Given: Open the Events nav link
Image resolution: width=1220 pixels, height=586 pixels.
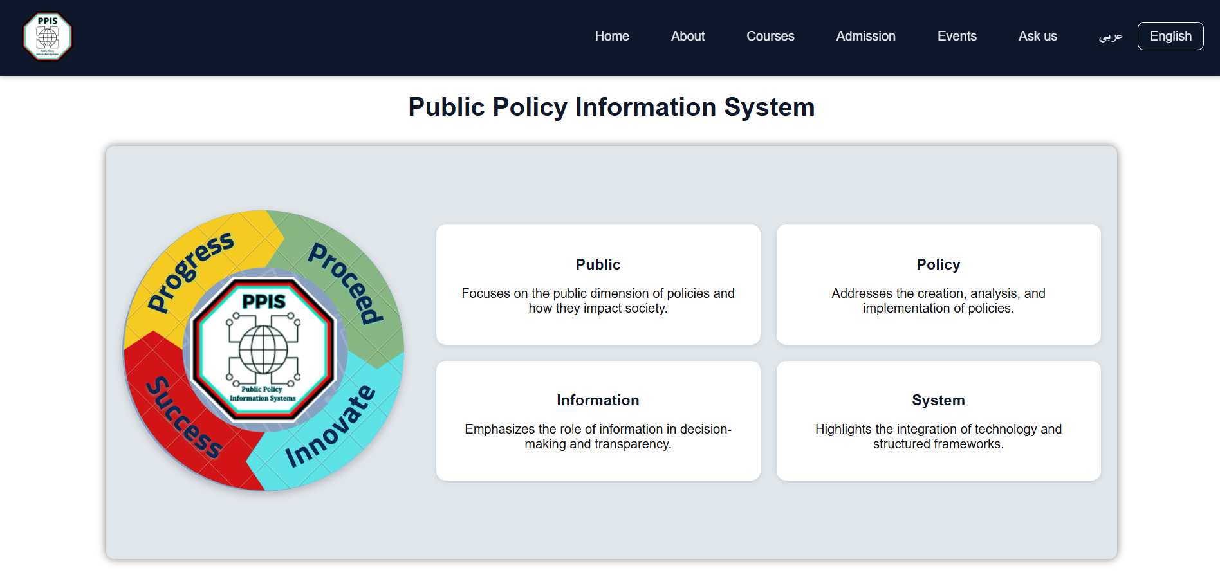Looking at the screenshot, I should click(956, 36).
